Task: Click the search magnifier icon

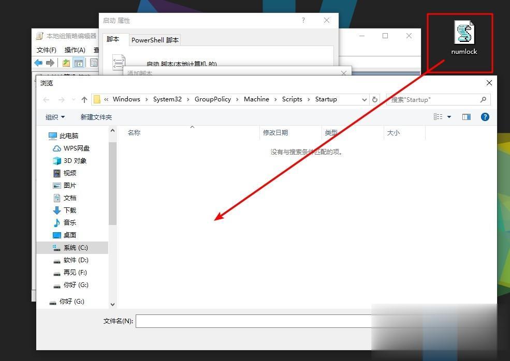Action: (483, 99)
